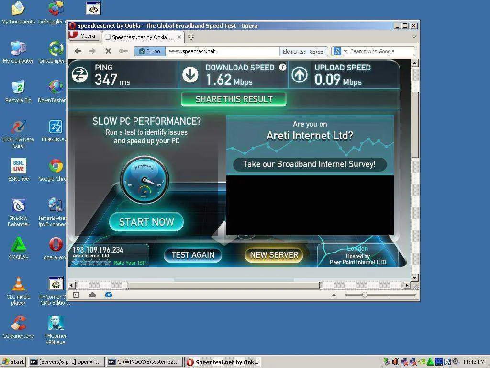Click page vertical scrollbar up arrow
490x368 pixels.
point(415,63)
